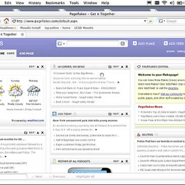Click the battery icon in menu bar
185x185 pixels.
pos(179,3)
